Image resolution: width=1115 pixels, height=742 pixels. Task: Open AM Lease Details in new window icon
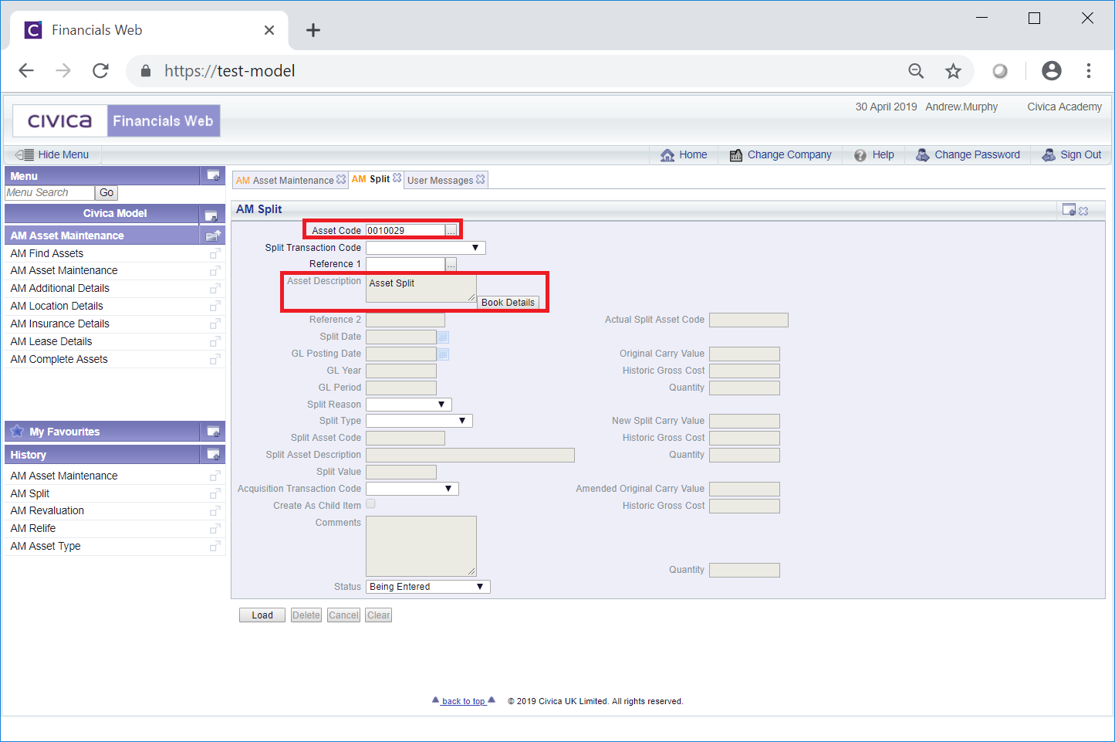[x=215, y=341]
